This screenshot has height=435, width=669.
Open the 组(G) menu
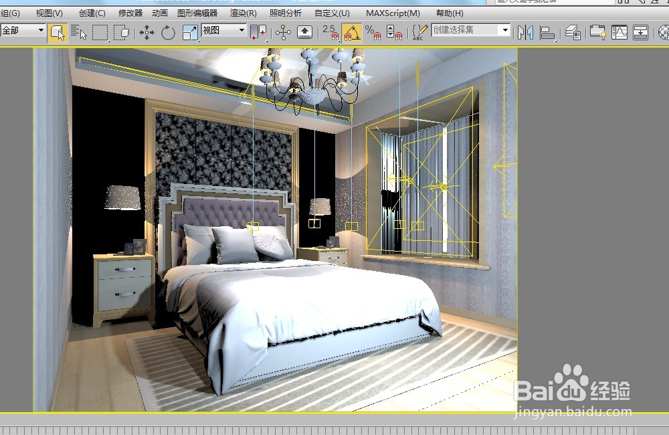(10, 13)
